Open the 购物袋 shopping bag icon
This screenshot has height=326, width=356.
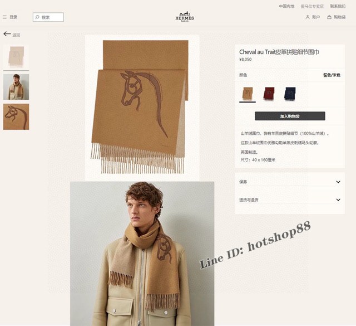pyautogui.click(x=329, y=17)
